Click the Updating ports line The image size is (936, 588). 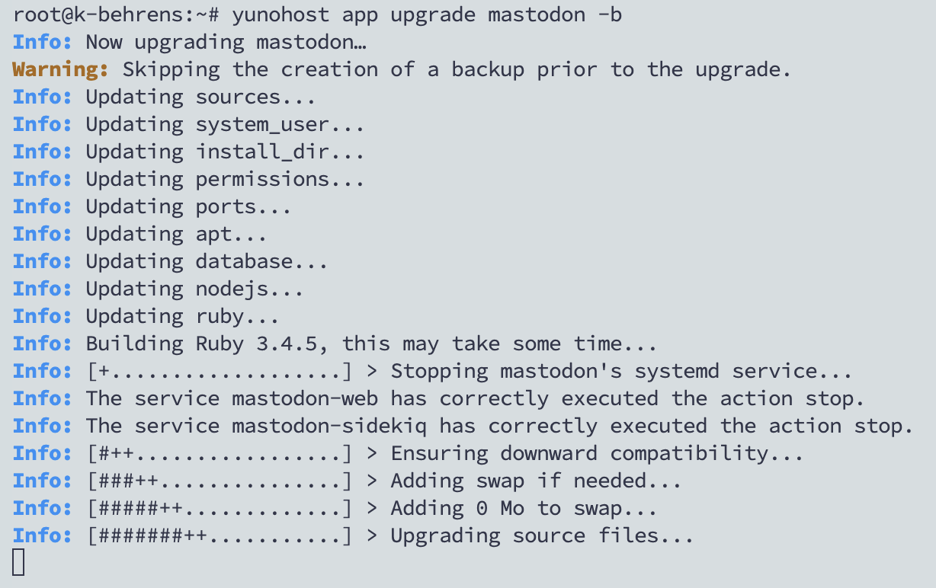click(x=188, y=207)
